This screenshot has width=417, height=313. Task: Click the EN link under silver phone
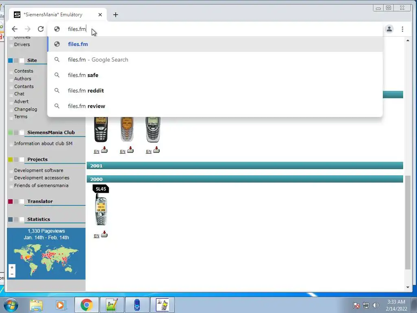coord(149,152)
